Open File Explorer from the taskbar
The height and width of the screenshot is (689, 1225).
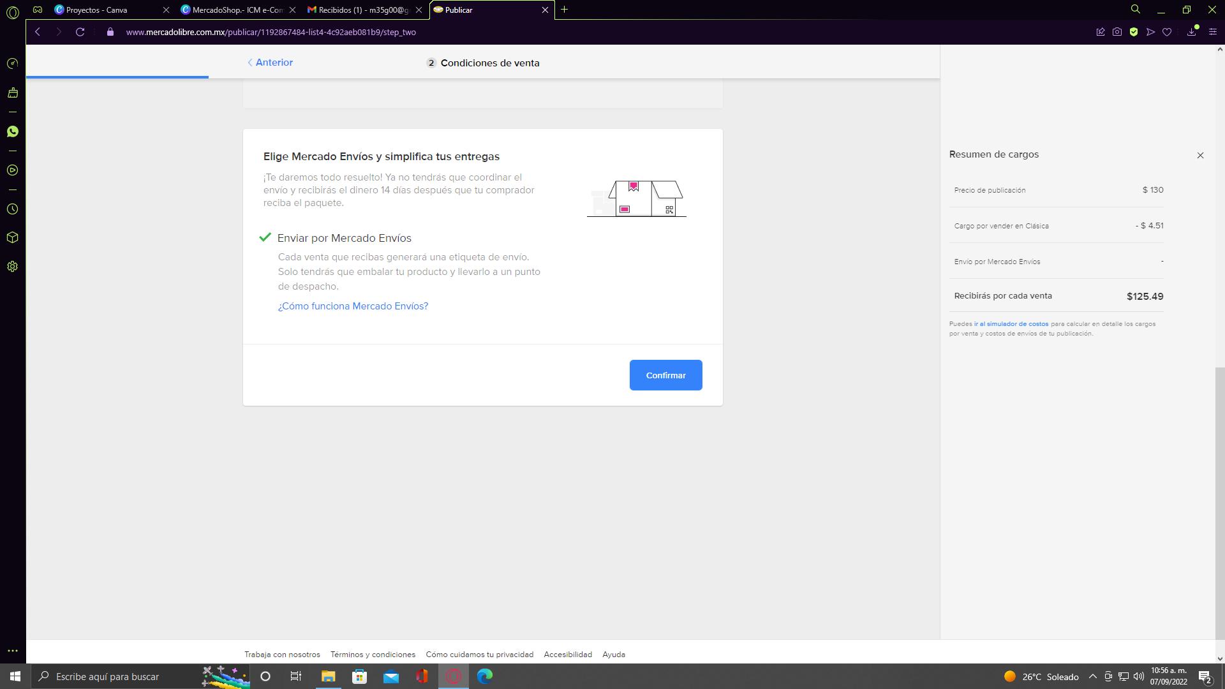point(328,676)
